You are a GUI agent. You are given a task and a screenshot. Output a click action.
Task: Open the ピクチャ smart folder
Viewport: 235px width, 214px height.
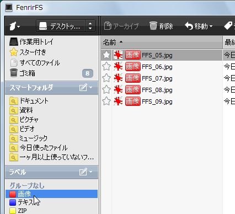51,120
